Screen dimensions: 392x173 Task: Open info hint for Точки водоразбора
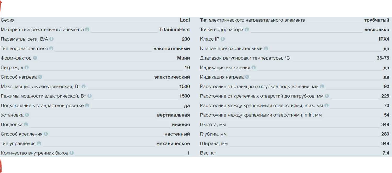pos(247,30)
